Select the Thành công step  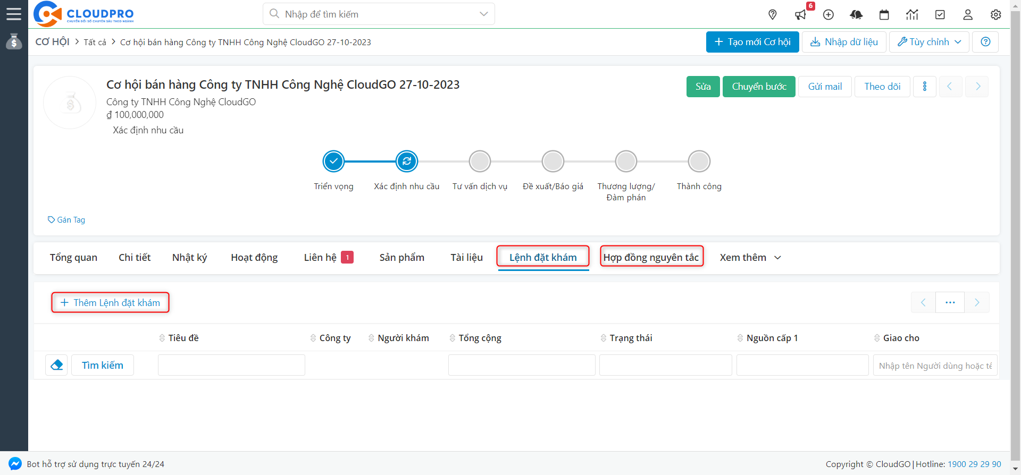click(x=699, y=161)
